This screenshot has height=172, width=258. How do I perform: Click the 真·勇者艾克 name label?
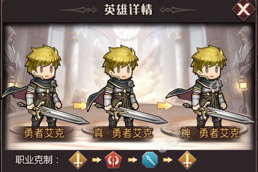click(123, 133)
